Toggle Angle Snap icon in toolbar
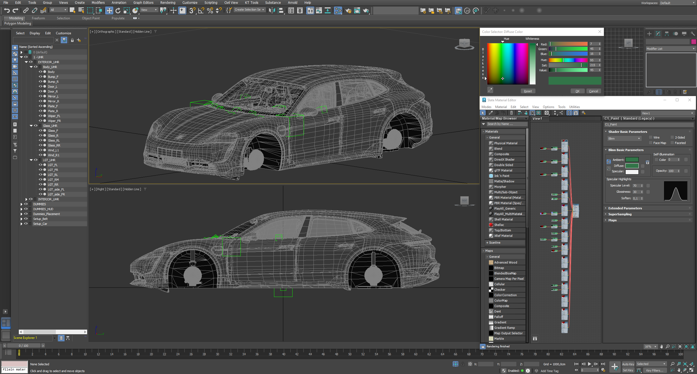Viewport: 697px width, 374px height. click(201, 10)
